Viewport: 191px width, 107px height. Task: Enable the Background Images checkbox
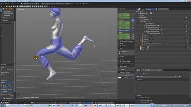121,64
